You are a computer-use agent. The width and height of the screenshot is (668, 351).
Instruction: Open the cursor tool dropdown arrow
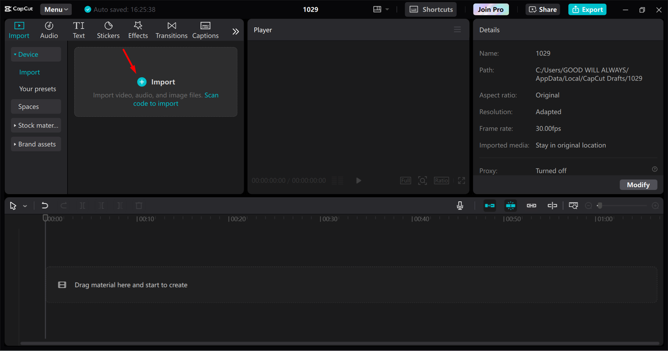pos(25,207)
